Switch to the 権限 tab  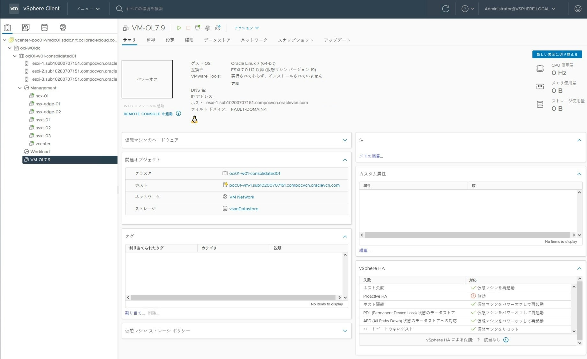coord(189,40)
